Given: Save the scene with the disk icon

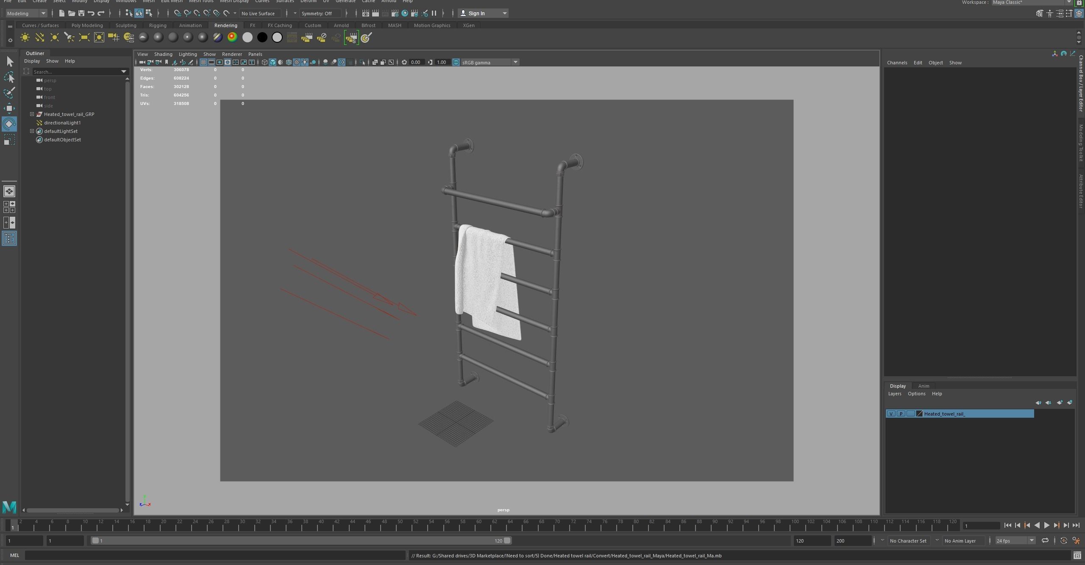Looking at the screenshot, I should [81, 13].
